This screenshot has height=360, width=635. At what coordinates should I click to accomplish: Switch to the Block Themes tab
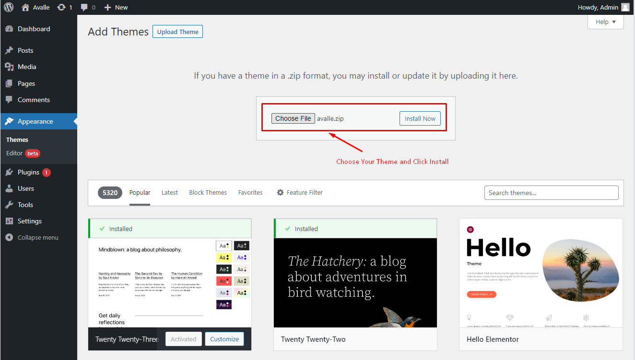[x=208, y=192]
